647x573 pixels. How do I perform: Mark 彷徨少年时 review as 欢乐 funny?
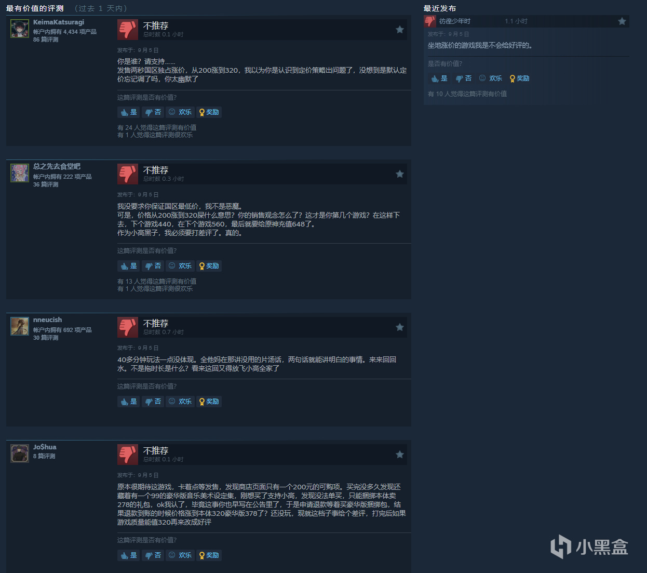[491, 78]
